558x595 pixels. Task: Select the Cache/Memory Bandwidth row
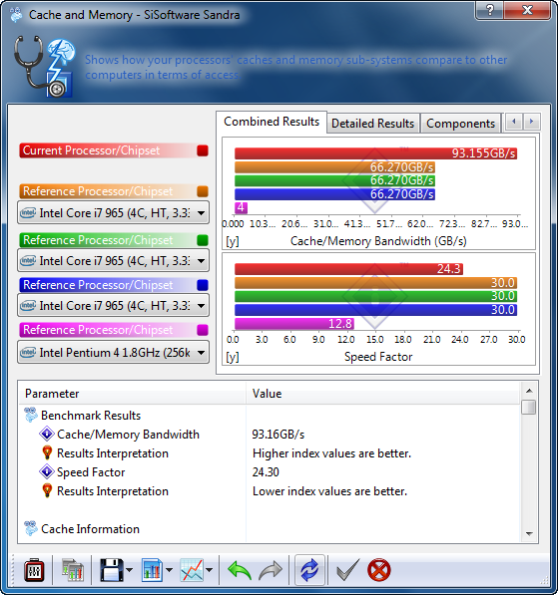click(270, 434)
